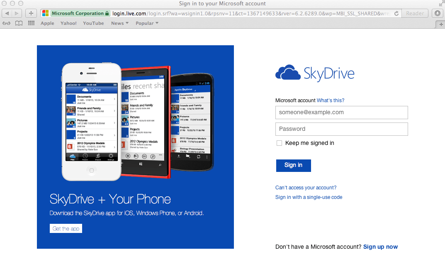Click the Download the SkyDrive app text
This screenshot has height=267, width=445.
coord(126,213)
